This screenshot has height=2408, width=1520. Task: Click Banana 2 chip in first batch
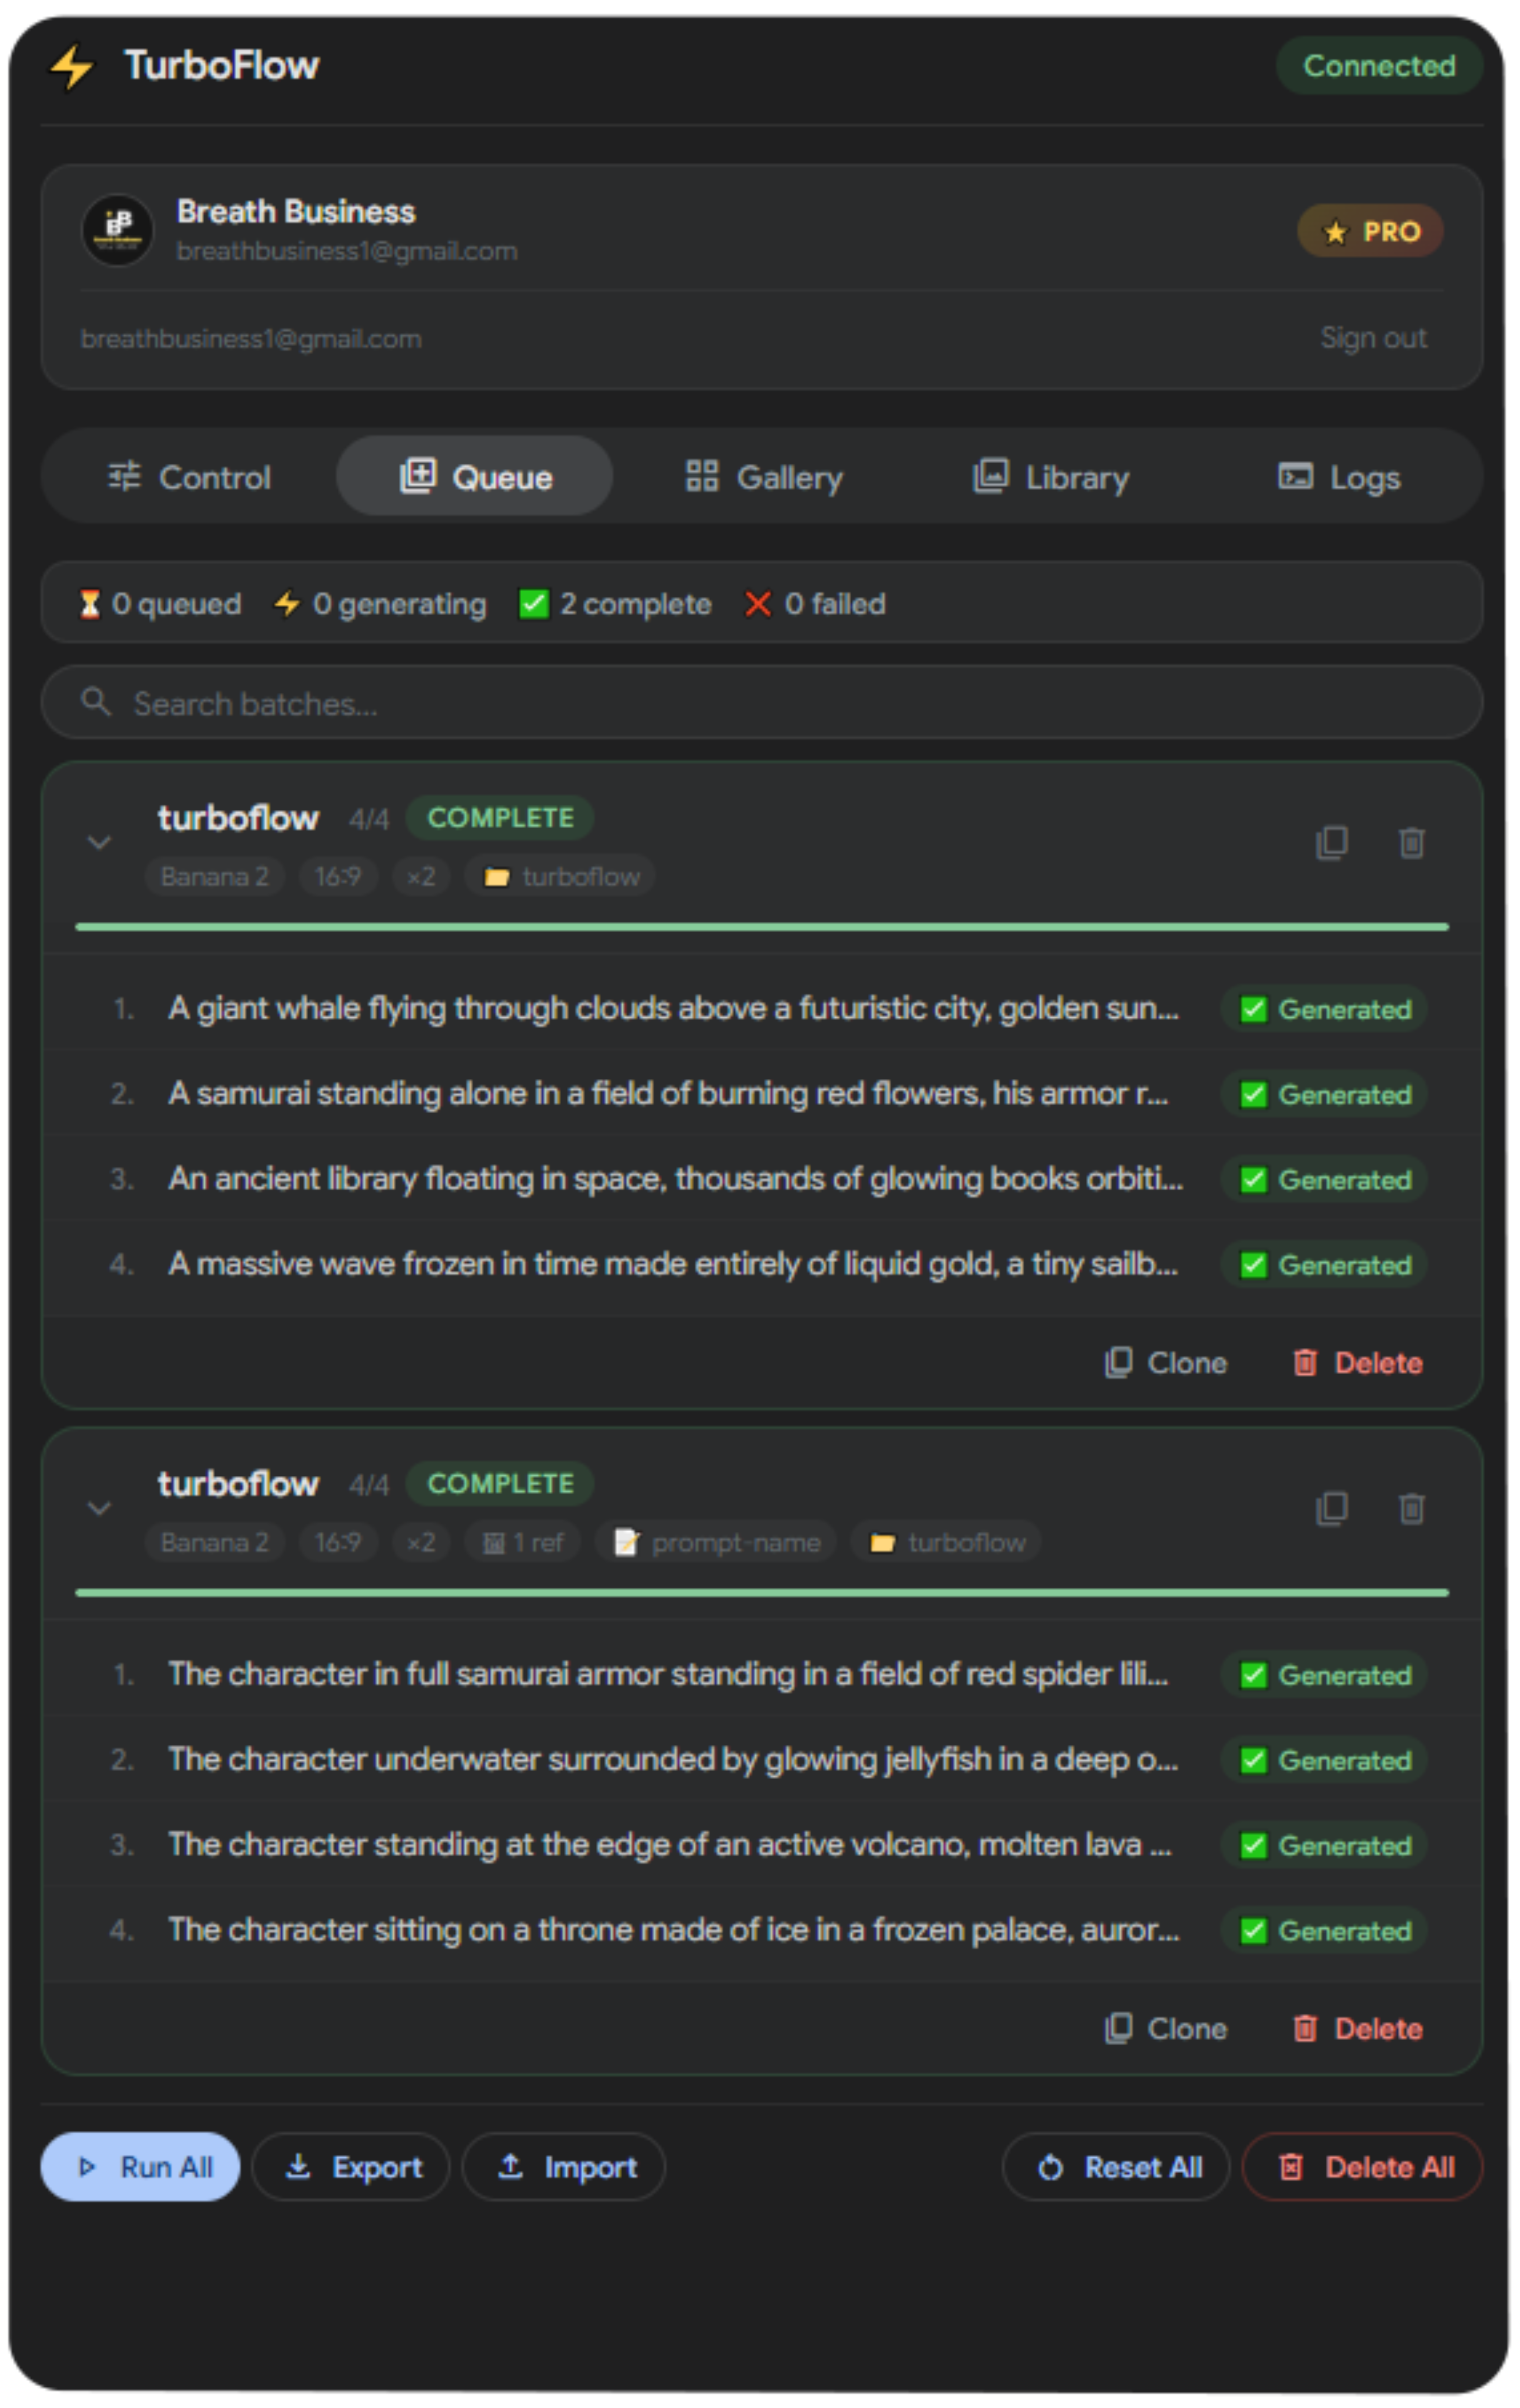click(214, 877)
